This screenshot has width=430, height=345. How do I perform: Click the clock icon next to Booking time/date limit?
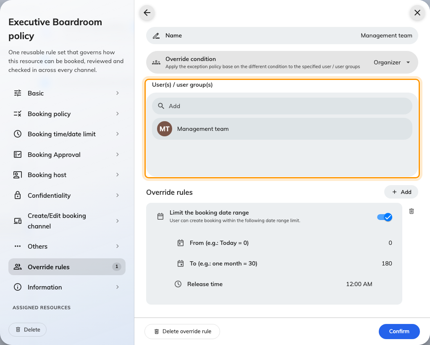coord(18,134)
